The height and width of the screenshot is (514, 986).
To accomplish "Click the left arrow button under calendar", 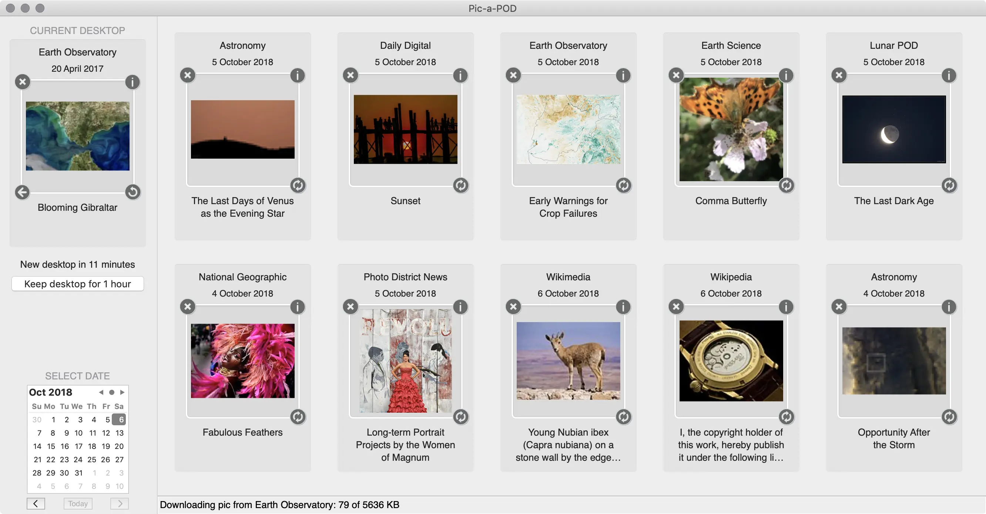I will click(x=36, y=503).
